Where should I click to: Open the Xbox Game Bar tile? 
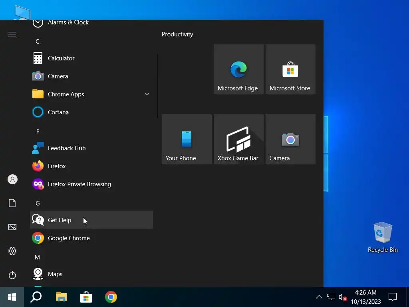click(x=238, y=139)
